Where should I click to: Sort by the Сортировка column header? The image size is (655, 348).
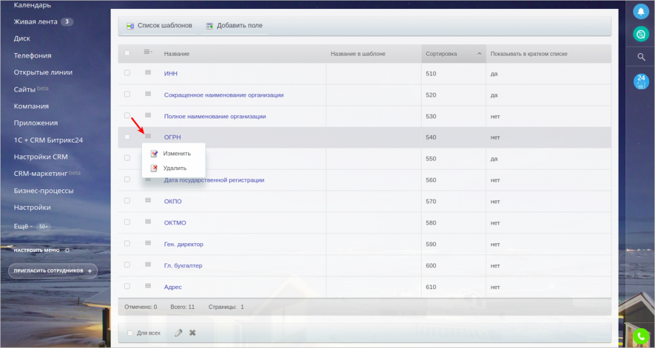click(x=454, y=54)
